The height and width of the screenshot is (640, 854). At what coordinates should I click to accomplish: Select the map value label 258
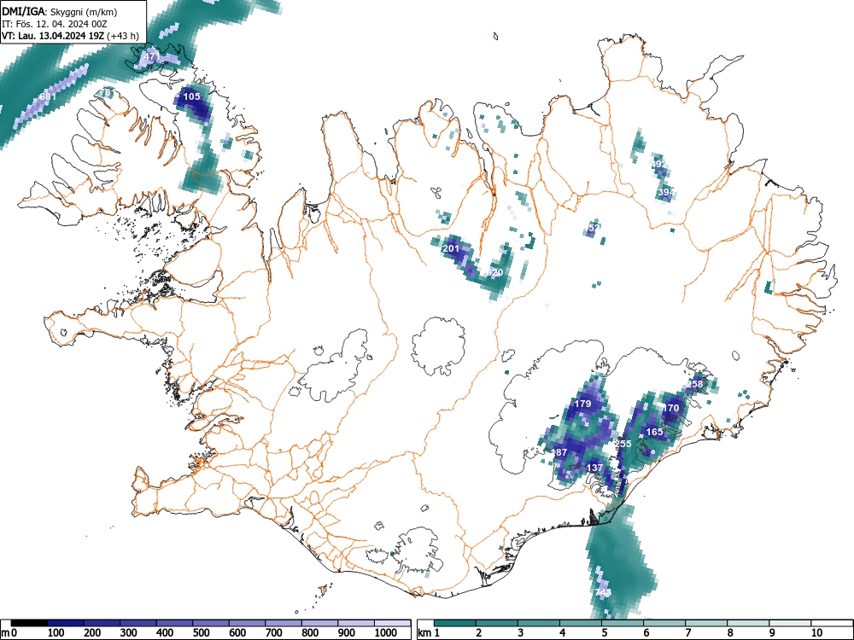[694, 384]
